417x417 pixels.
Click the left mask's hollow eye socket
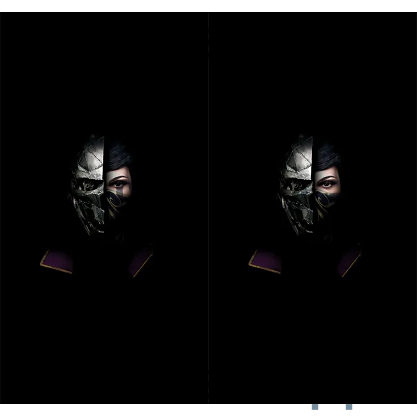[86, 186]
